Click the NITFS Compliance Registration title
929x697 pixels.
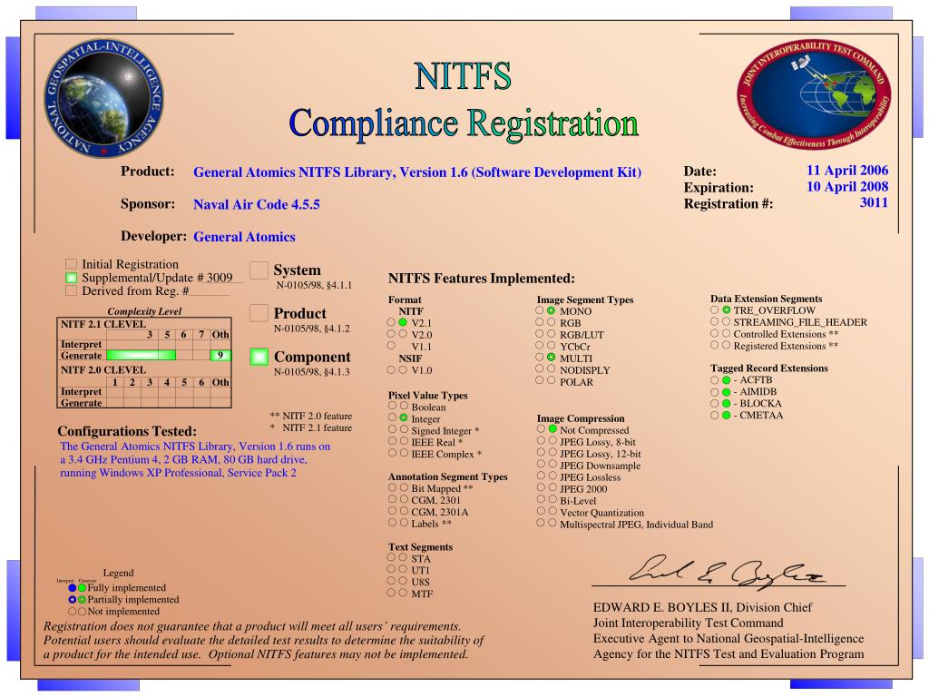[464, 101]
